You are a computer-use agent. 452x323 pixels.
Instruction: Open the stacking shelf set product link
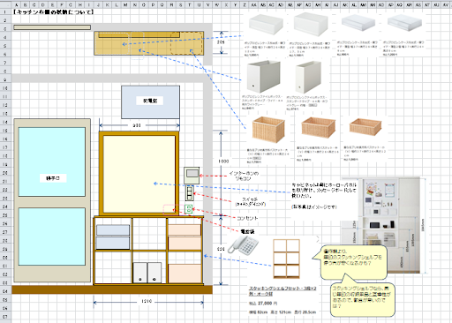pos(282,291)
